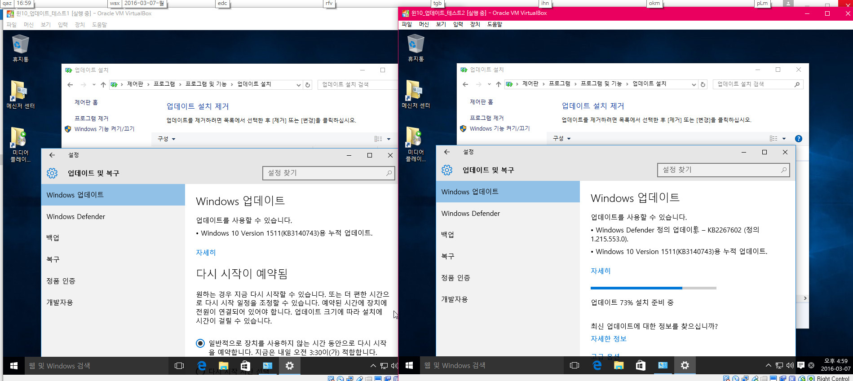Expand address bar history in left update window
Viewport: 853px width, 381px height.
(x=298, y=85)
